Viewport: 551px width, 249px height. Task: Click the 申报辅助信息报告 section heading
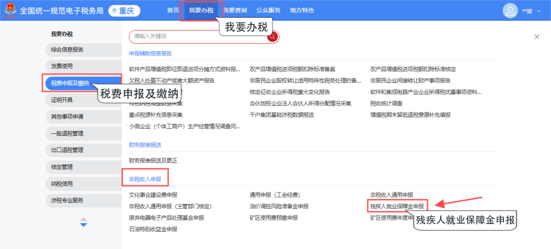pos(151,53)
